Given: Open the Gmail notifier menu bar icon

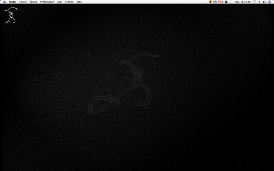Looking at the screenshot, I should (x=220, y=2).
